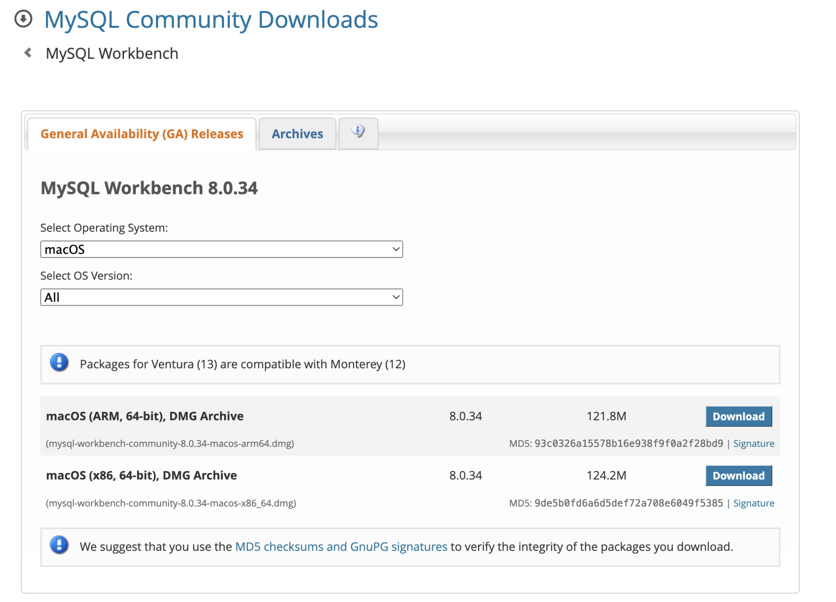The image size is (836, 602).
Task: Open the MD5 checksums and GnuPG signatures link
Action: [x=340, y=547]
